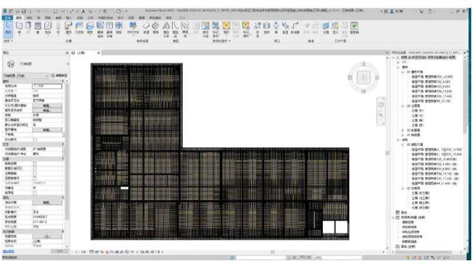473x268 pixels.
Task: Click Edit Type (编辑类型) button in Properties
Action: pyautogui.click(x=59, y=75)
